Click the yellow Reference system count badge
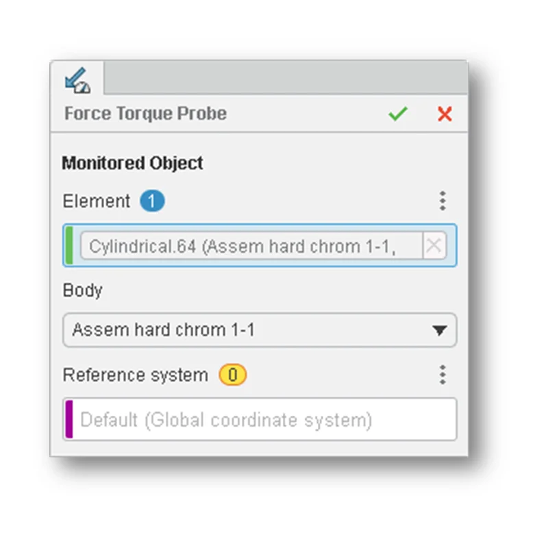This screenshot has height=548, width=548. pos(232,375)
